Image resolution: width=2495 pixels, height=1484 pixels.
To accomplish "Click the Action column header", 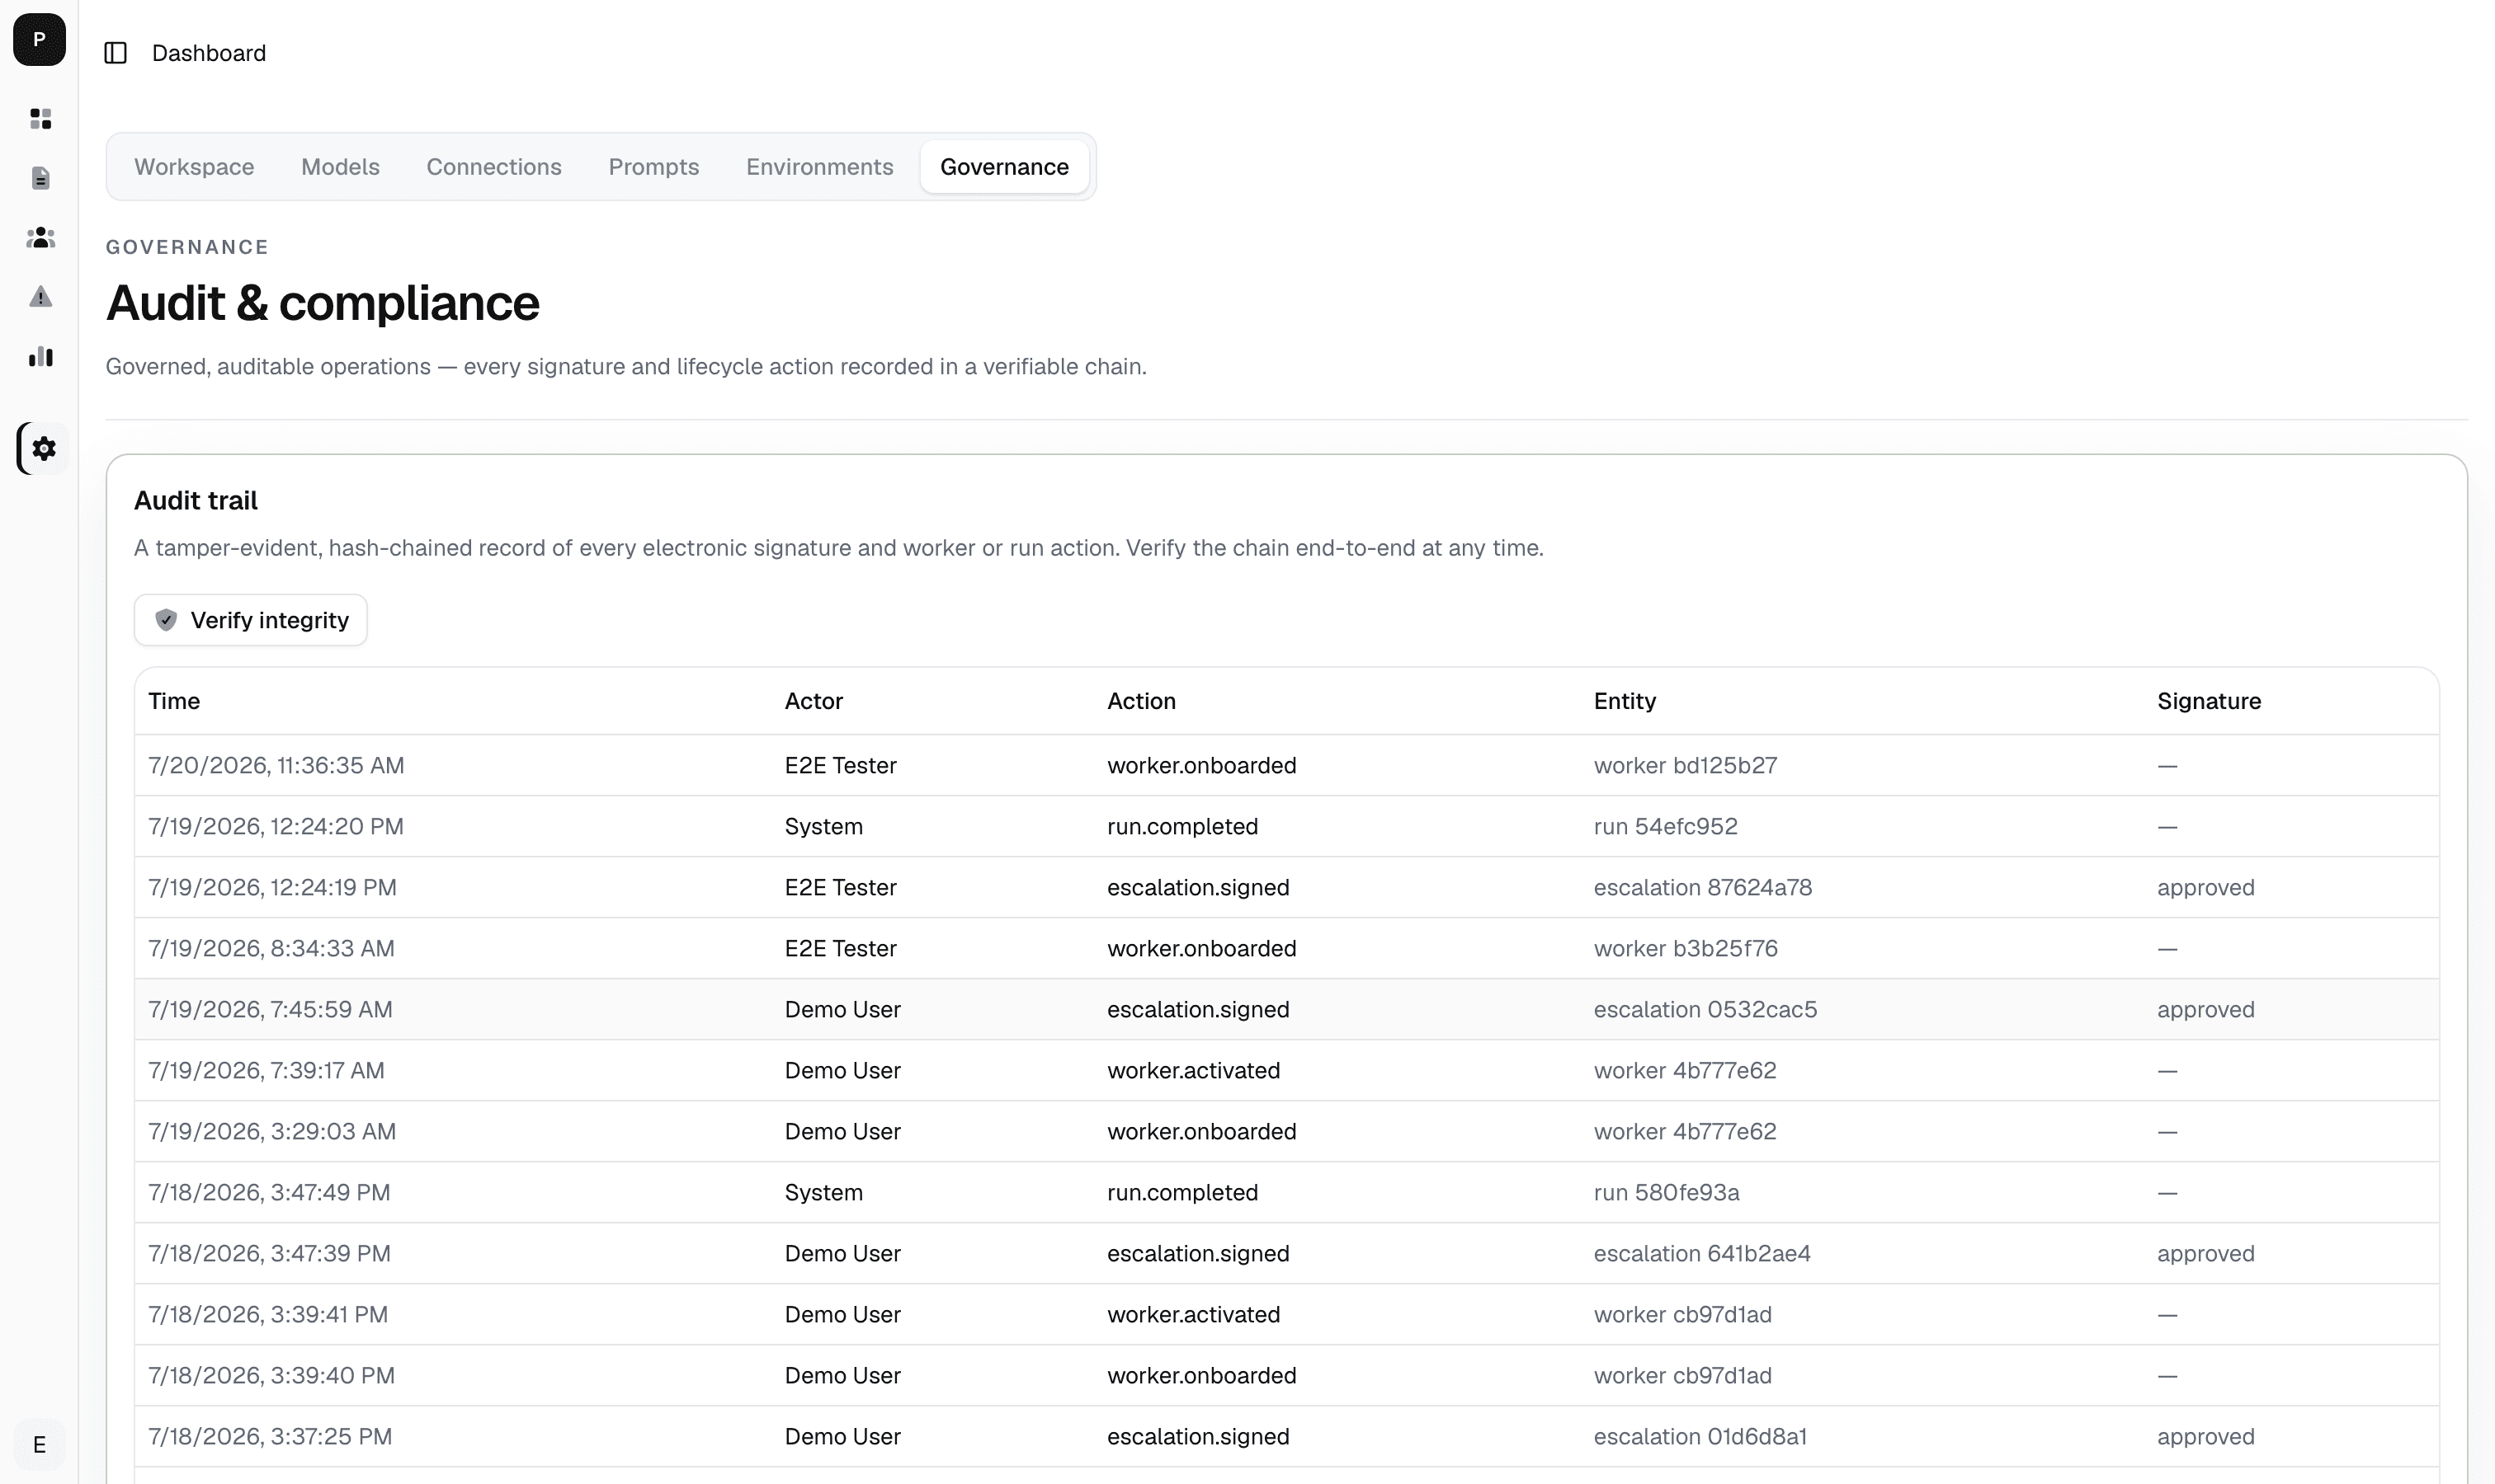I will pyautogui.click(x=1141, y=701).
